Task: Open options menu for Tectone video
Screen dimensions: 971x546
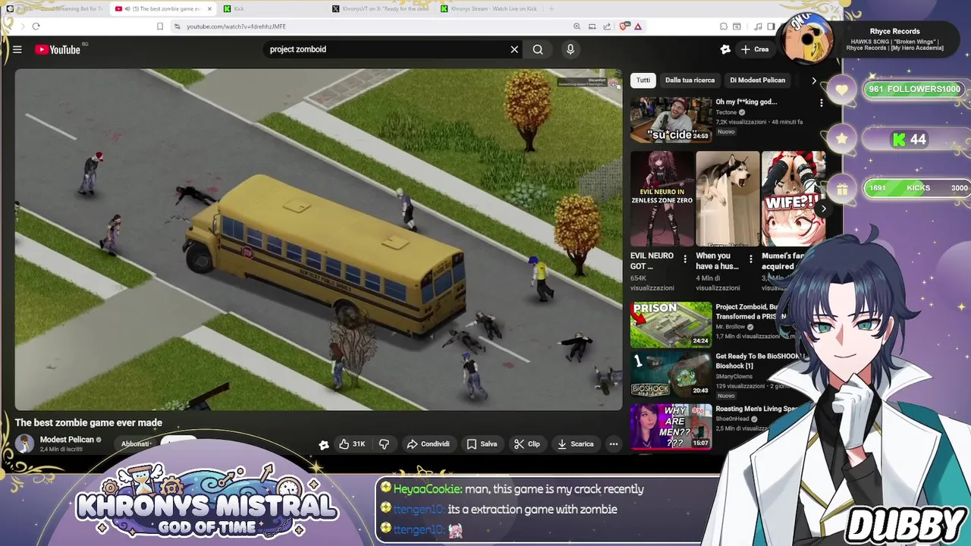Action: tap(821, 102)
